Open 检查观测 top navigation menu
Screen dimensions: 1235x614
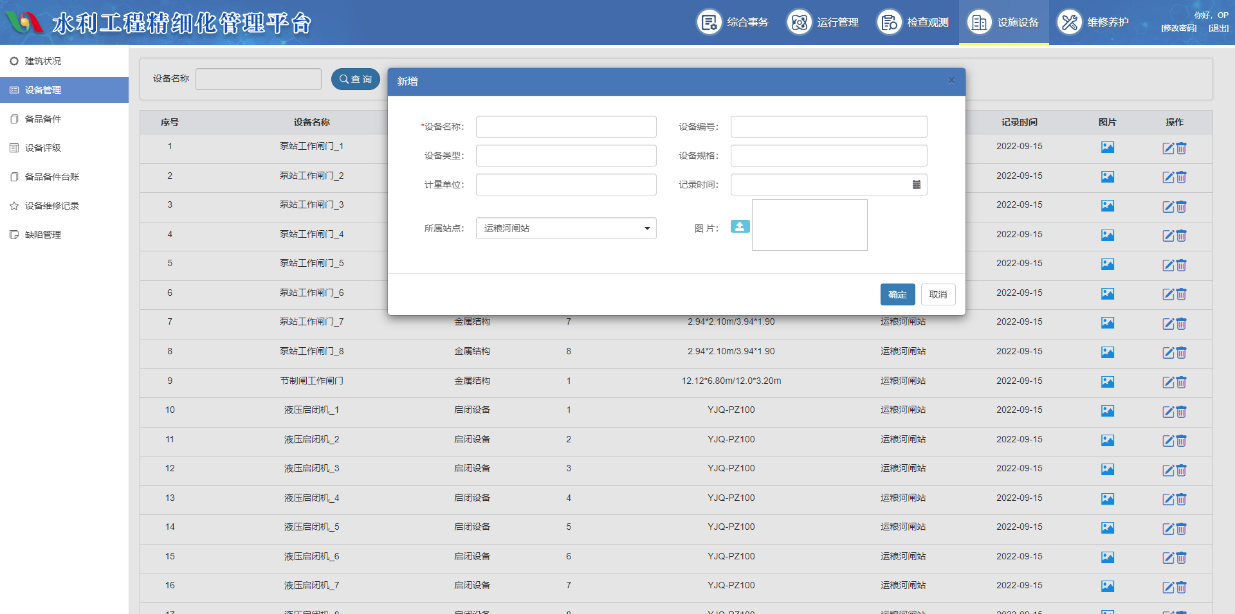click(913, 23)
